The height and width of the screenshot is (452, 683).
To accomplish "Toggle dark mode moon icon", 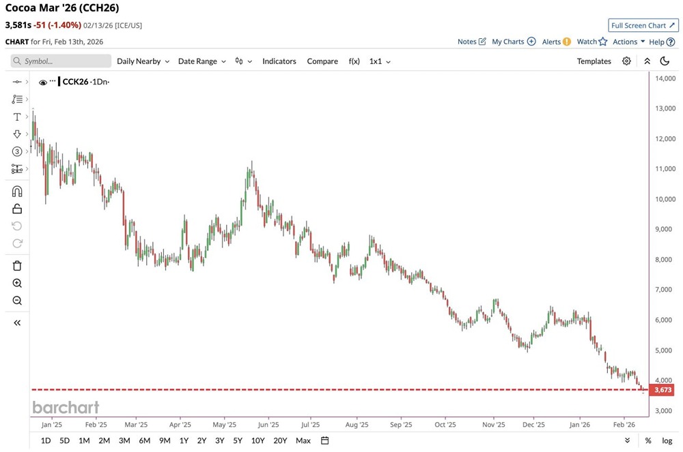I will pyautogui.click(x=665, y=61).
